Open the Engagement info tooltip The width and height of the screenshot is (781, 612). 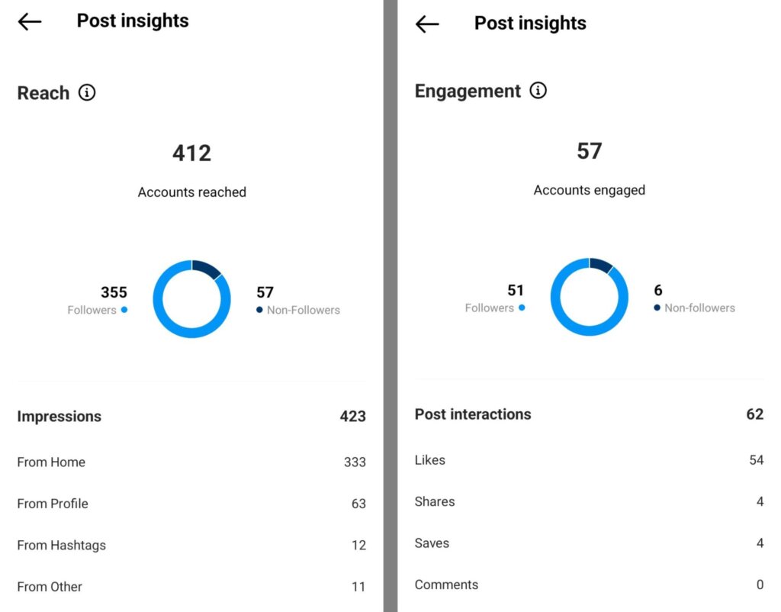tap(538, 91)
